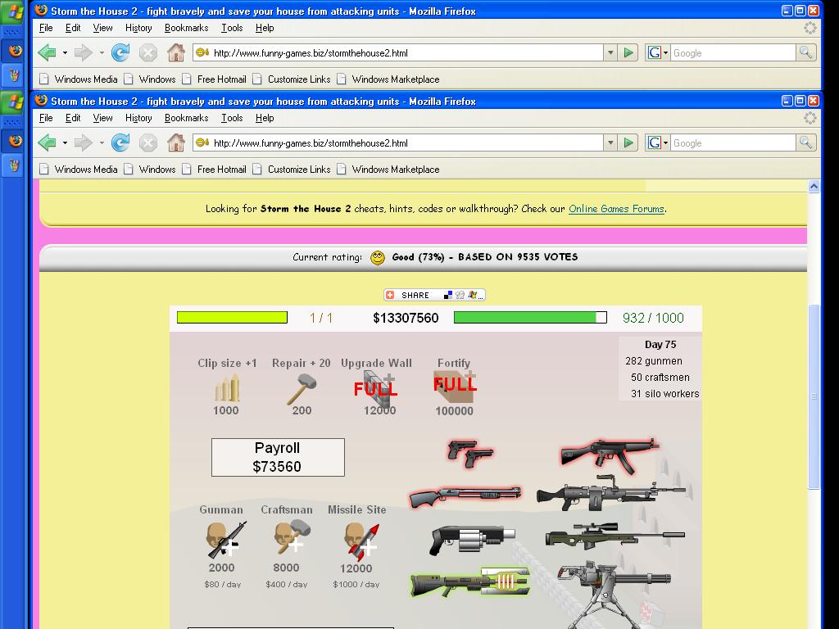839x629 pixels.
Task: Click Google search box in back window
Action: [x=732, y=52]
